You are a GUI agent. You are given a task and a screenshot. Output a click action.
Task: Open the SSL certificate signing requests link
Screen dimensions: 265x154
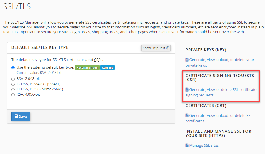[223, 89]
